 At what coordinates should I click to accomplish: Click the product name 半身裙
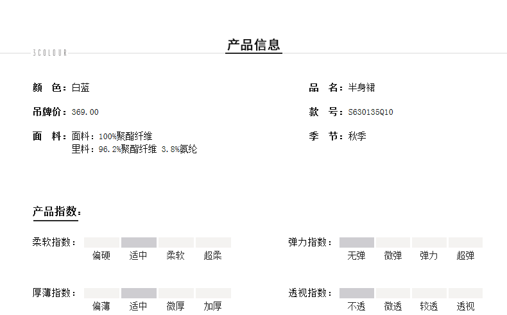361,88
